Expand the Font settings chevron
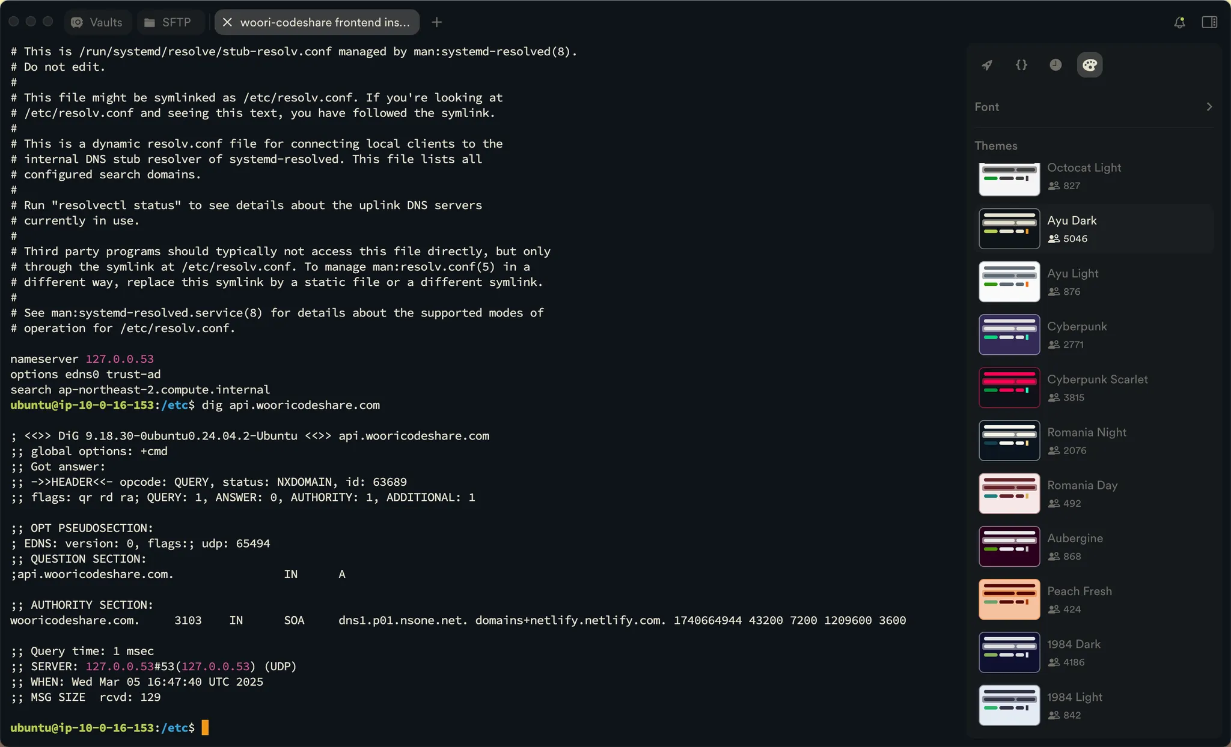This screenshot has height=747, width=1231. pos(1209,107)
